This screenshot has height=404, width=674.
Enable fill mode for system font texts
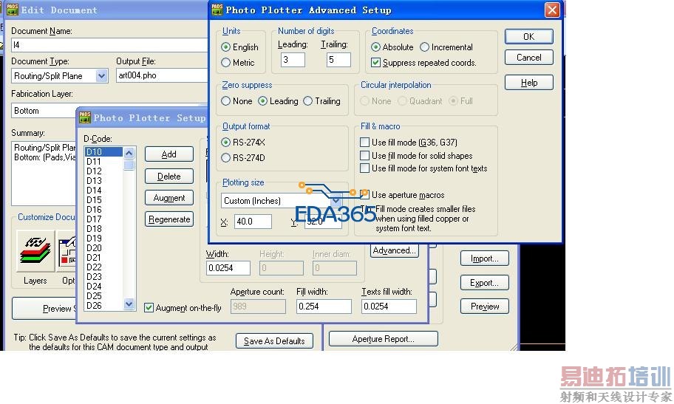pyautogui.click(x=364, y=168)
